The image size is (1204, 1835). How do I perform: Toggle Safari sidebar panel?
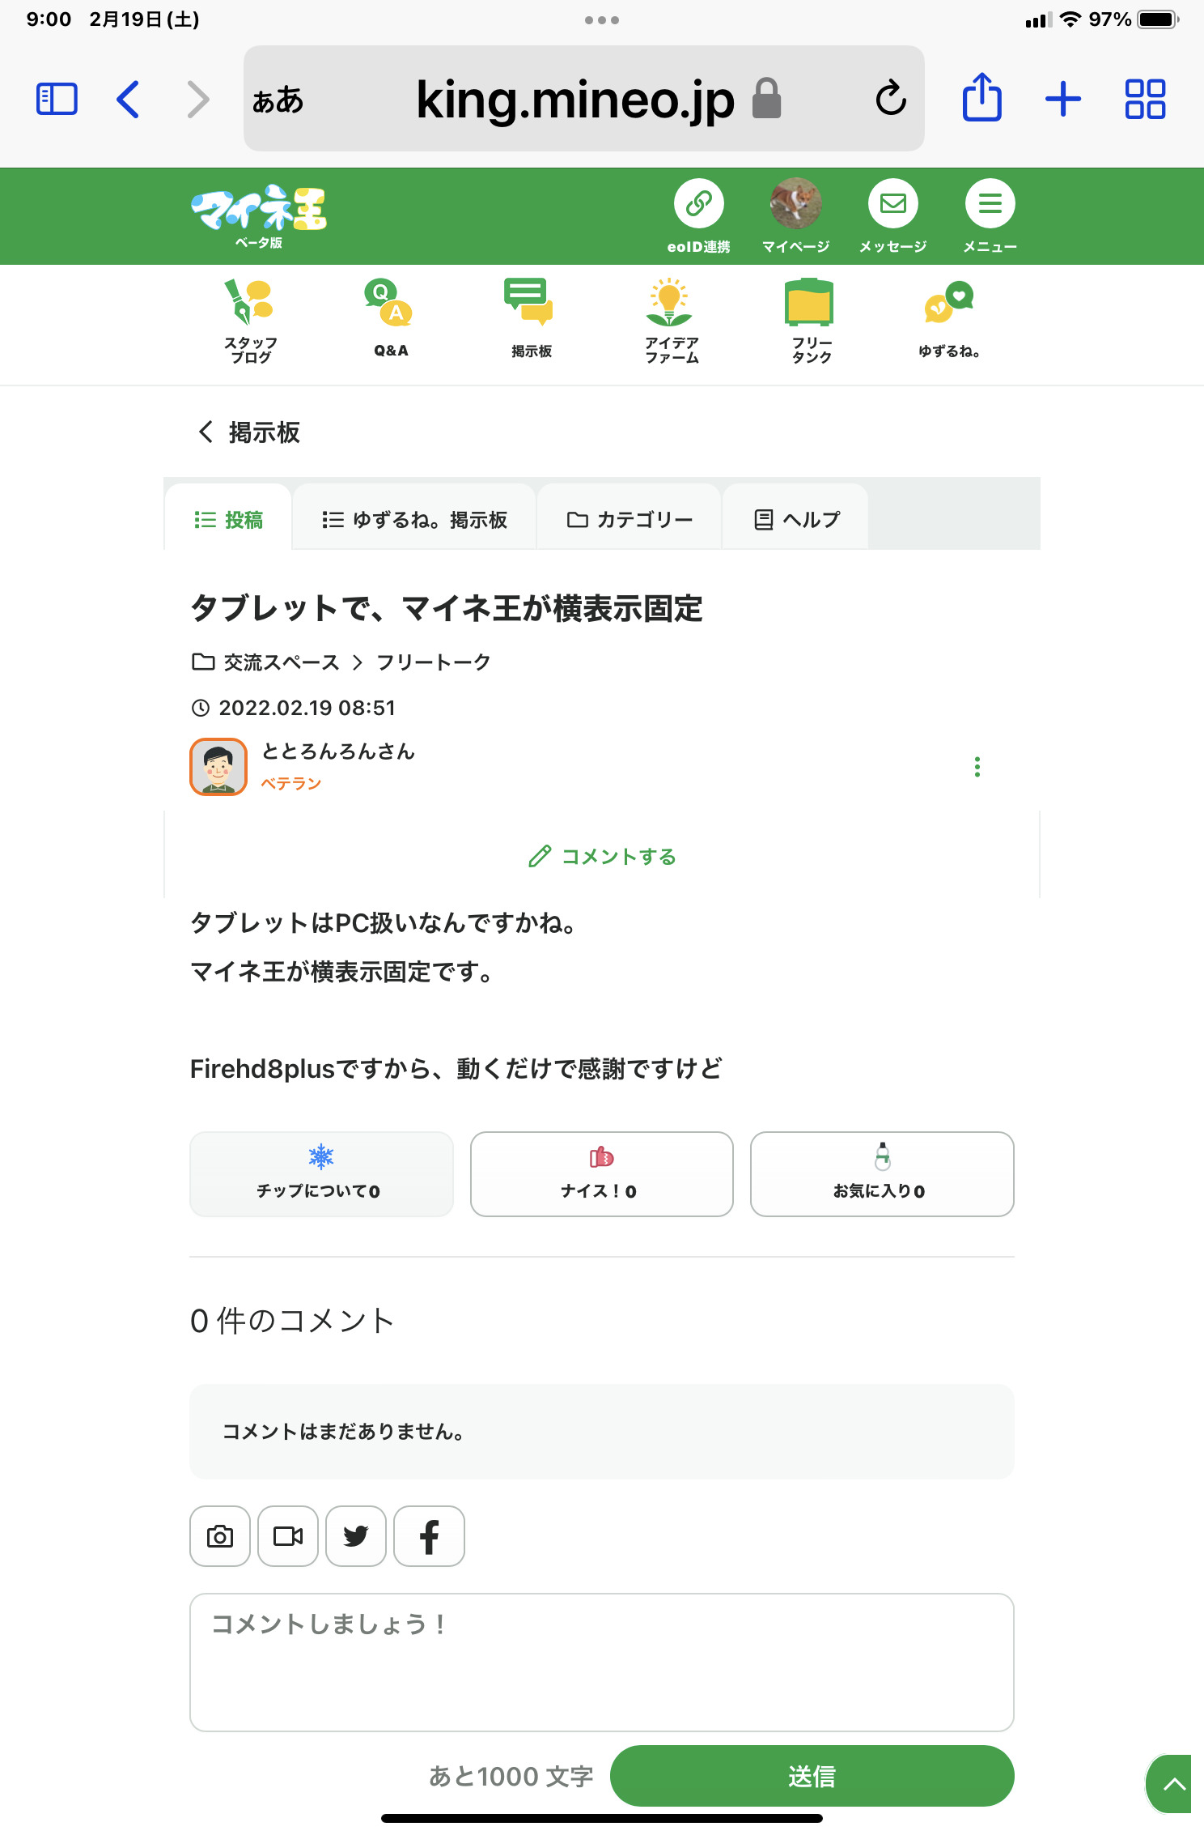(57, 100)
